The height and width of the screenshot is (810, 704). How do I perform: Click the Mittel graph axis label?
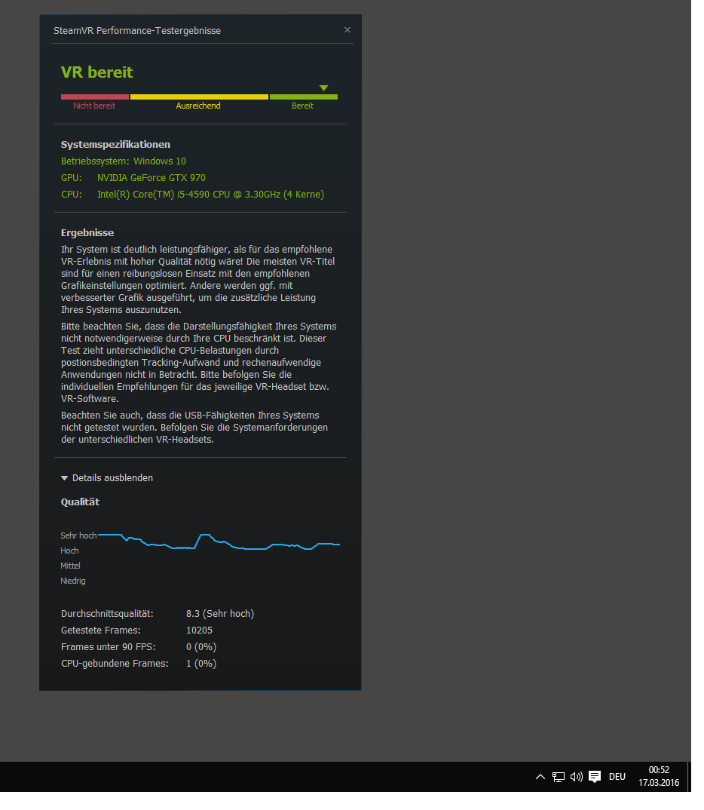click(x=70, y=566)
